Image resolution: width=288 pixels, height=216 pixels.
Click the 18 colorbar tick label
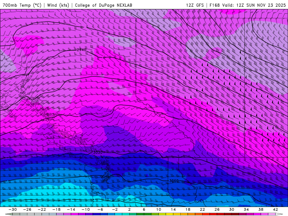pyautogui.click(x=188, y=210)
